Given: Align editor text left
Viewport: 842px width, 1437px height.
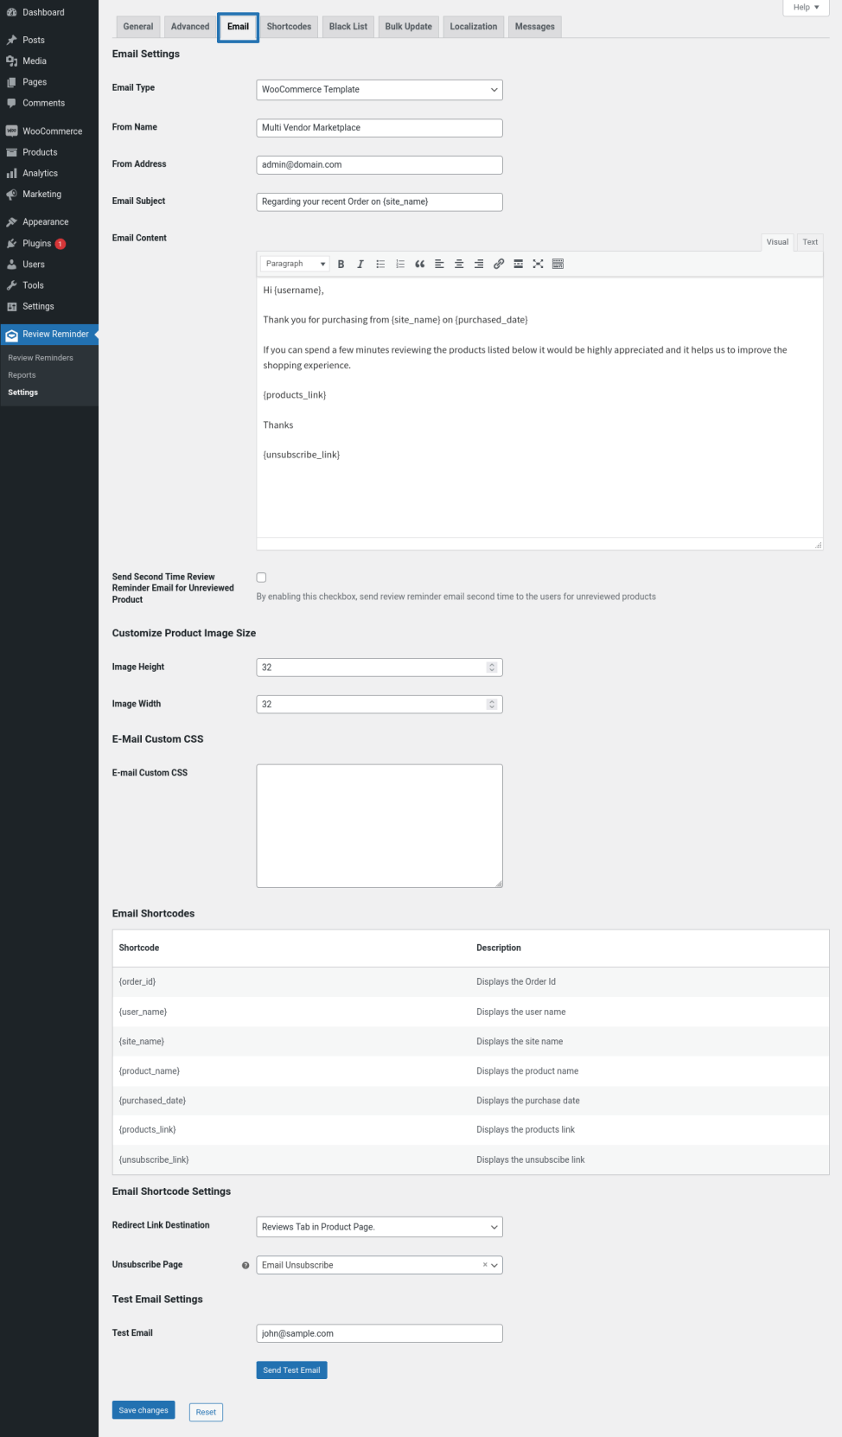Looking at the screenshot, I should (439, 264).
